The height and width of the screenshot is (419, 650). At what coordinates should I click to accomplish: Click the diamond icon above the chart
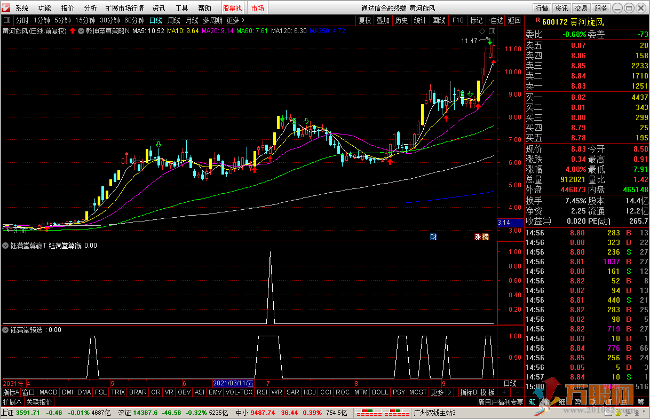(x=481, y=31)
